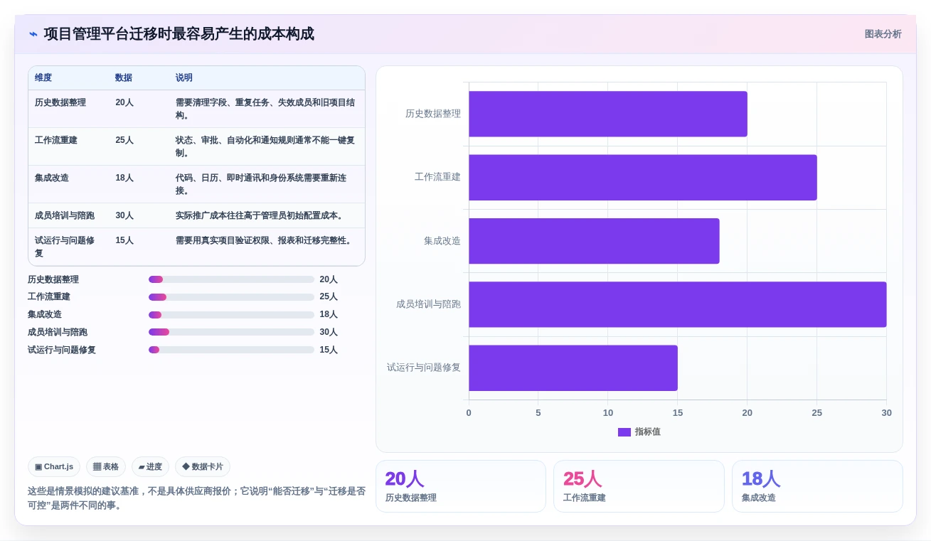This screenshot has height=541, width=931.
Task: Click the 15人 value in table
Action: click(124, 240)
